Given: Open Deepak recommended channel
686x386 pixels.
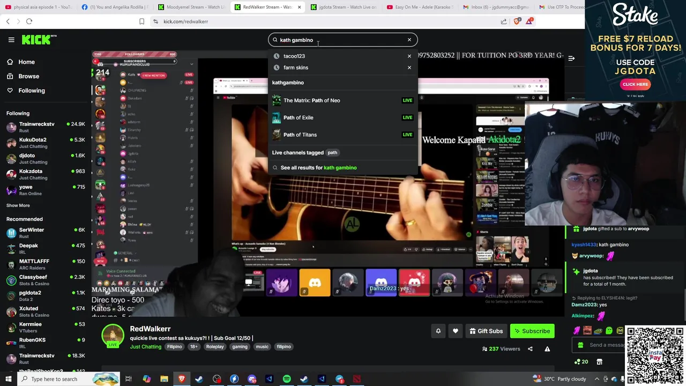Looking at the screenshot, I should pos(46,249).
